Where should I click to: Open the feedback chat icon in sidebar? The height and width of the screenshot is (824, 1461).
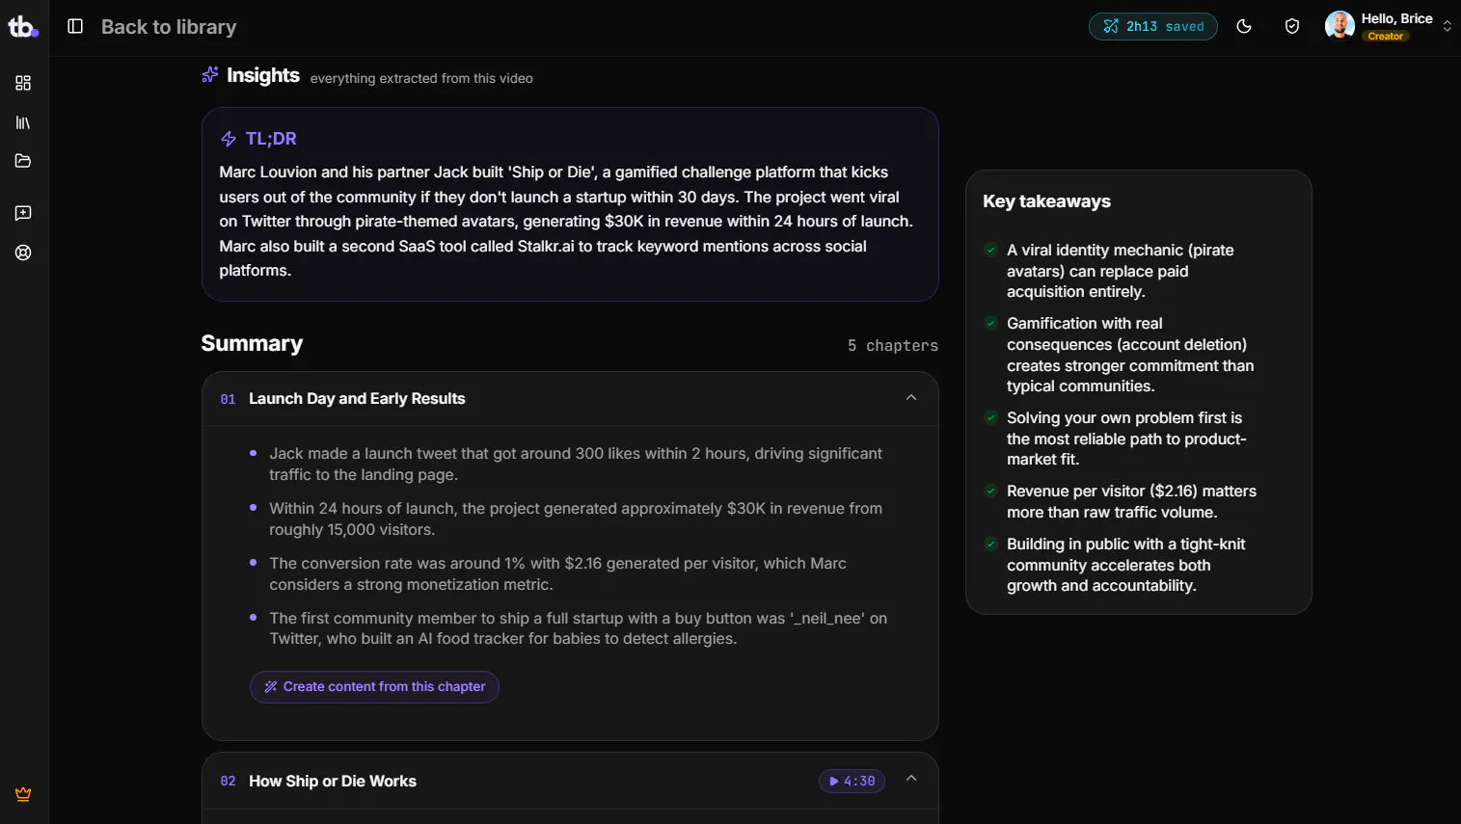(x=23, y=213)
